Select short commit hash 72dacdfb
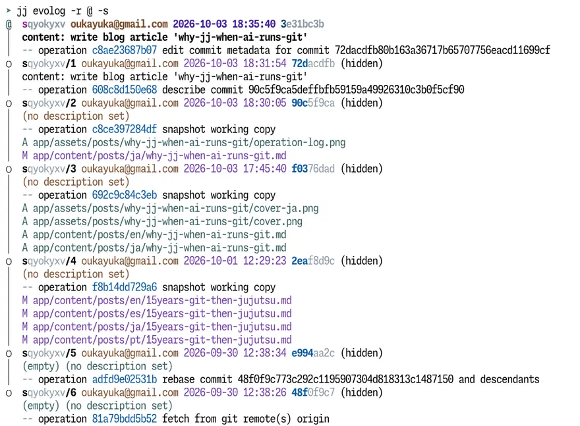Image resolution: width=580 pixels, height=426 pixels. (x=313, y=64)
